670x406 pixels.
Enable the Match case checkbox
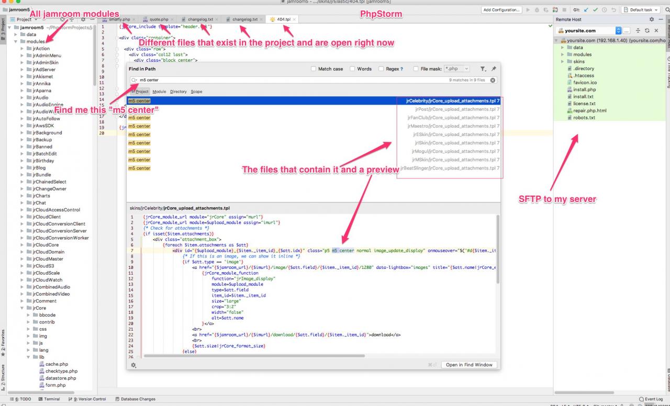click(x=314, y=69)
